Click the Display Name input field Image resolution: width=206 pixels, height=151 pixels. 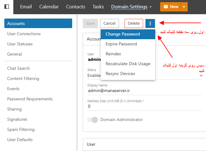[145, 91]
